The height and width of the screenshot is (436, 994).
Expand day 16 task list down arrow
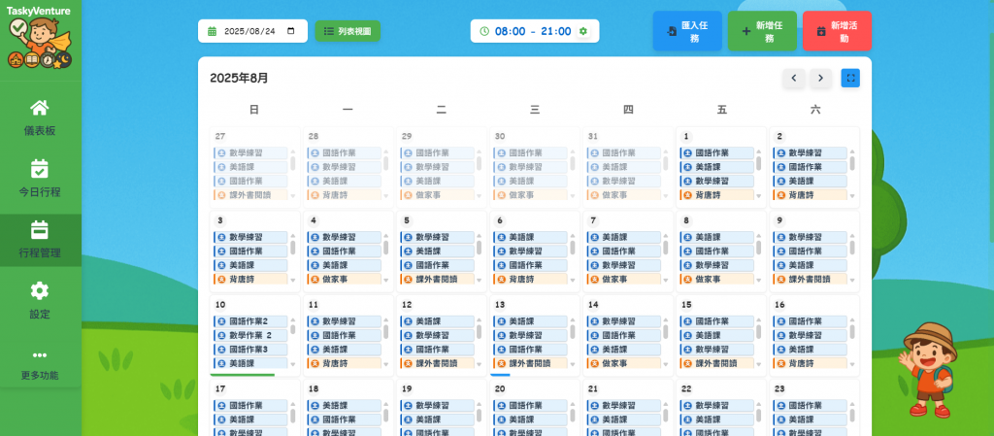pyautogui.click(x=852, y=364)
